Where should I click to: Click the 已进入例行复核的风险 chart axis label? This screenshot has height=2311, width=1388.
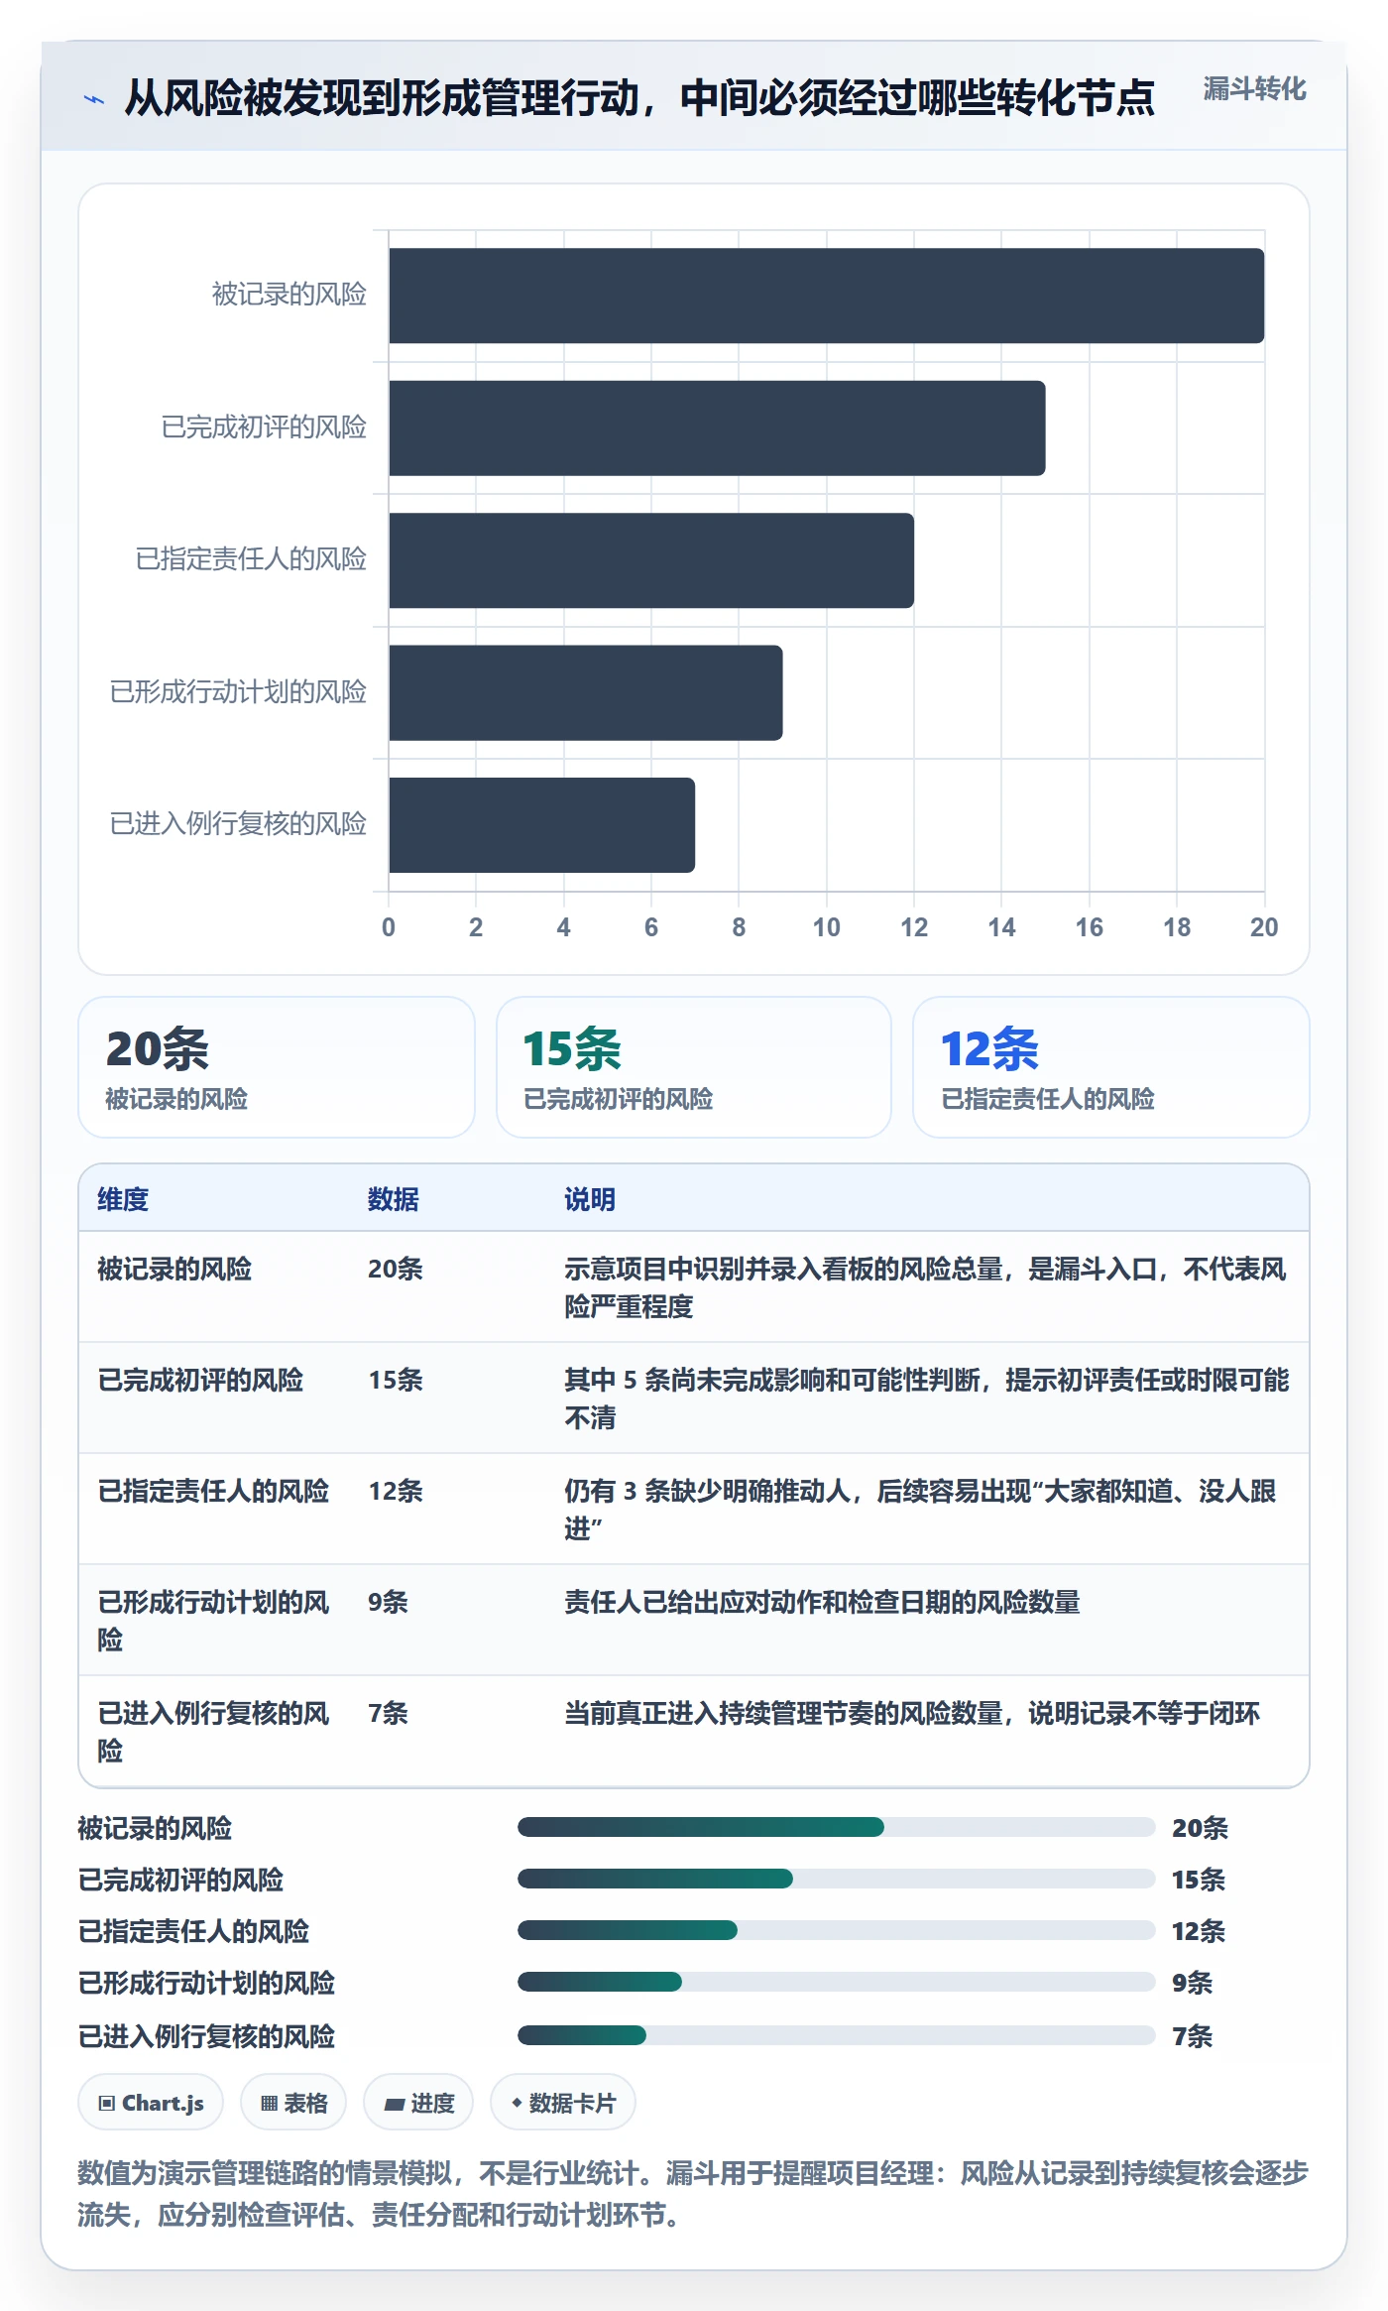coord(238,824)
